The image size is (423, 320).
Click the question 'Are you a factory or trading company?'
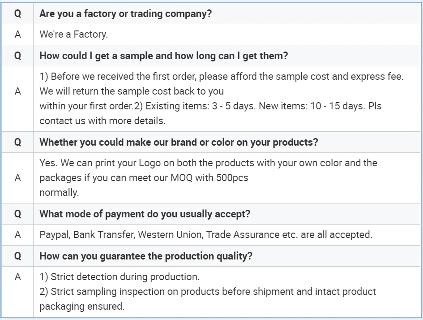click(125, 13)
